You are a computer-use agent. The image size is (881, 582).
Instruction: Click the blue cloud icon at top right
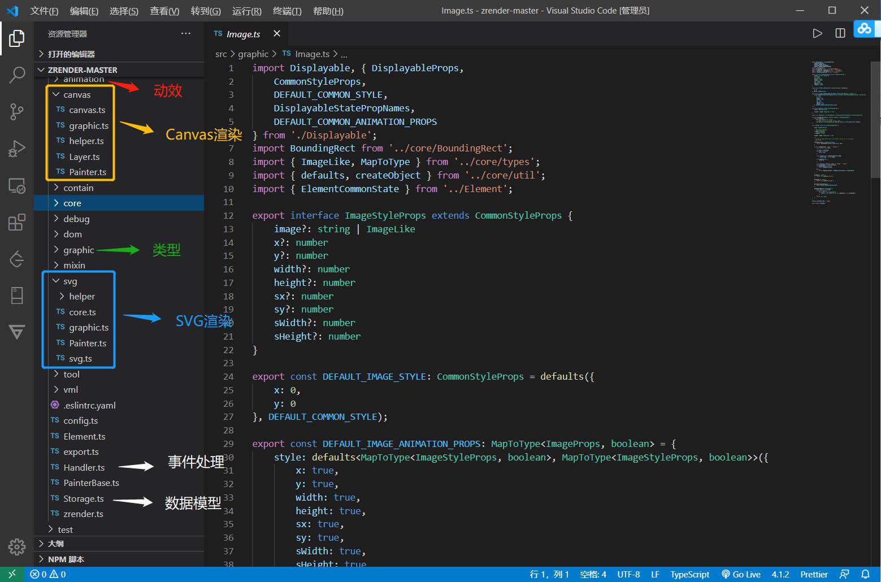click(864, 28)
